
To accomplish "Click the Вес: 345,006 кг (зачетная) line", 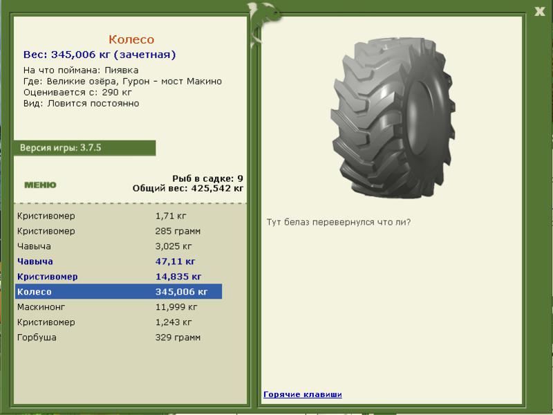I will tap(100, 55).
